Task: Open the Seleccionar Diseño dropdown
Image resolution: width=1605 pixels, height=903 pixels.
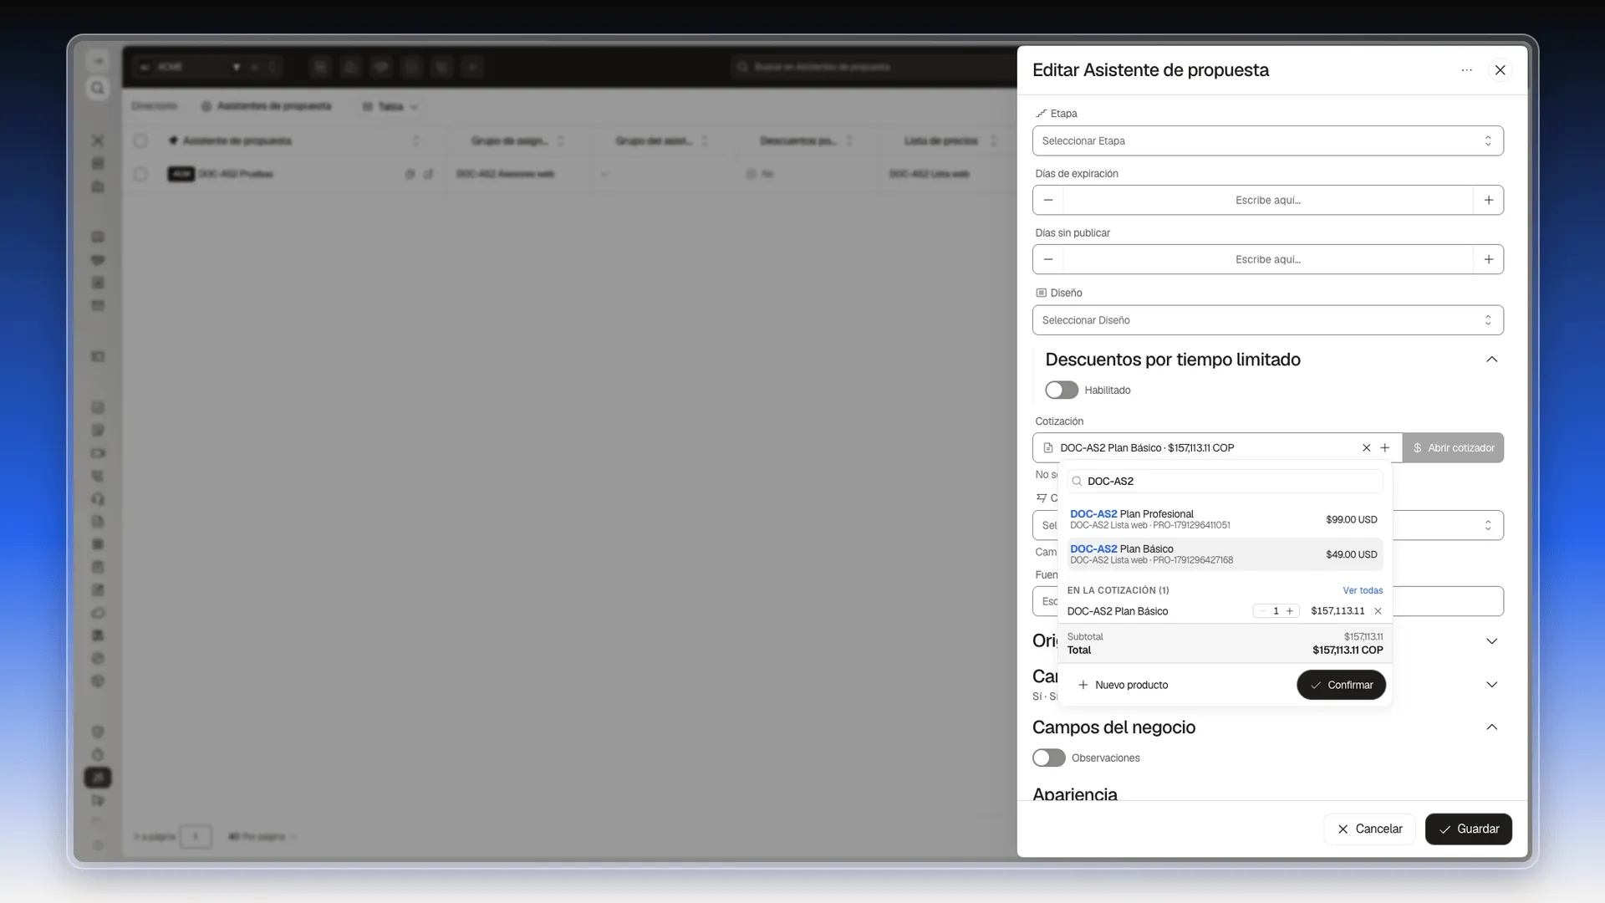Action: point(1267,320)
